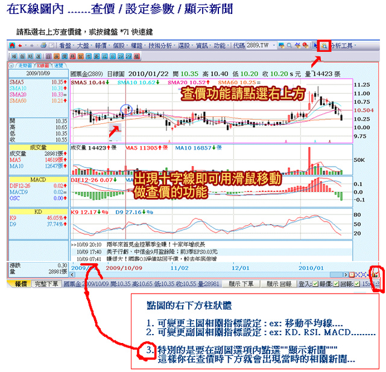386x372 pixels.
Task: Switch to the K線圖 tab
Action: click(x=43, y=66)
